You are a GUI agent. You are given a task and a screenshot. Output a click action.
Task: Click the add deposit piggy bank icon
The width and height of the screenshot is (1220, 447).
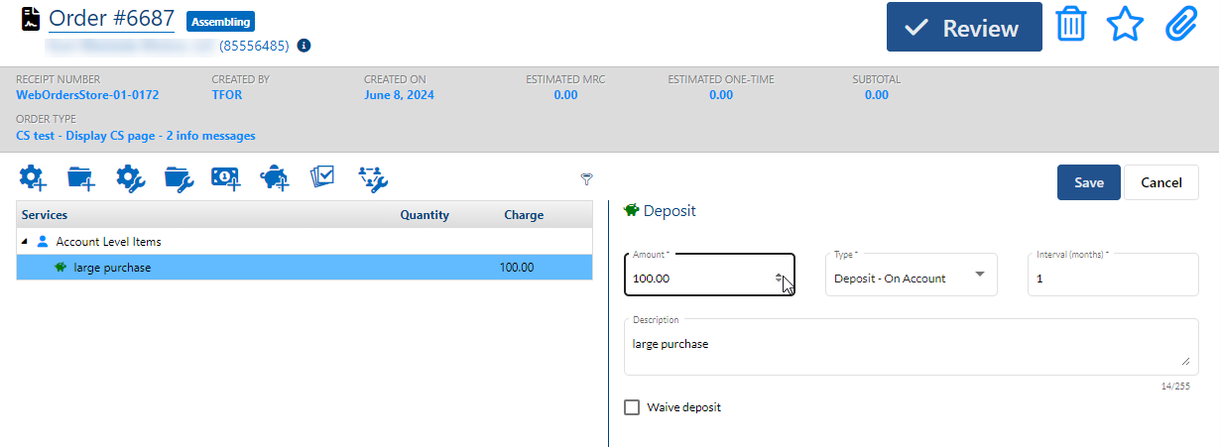point(275,178)
